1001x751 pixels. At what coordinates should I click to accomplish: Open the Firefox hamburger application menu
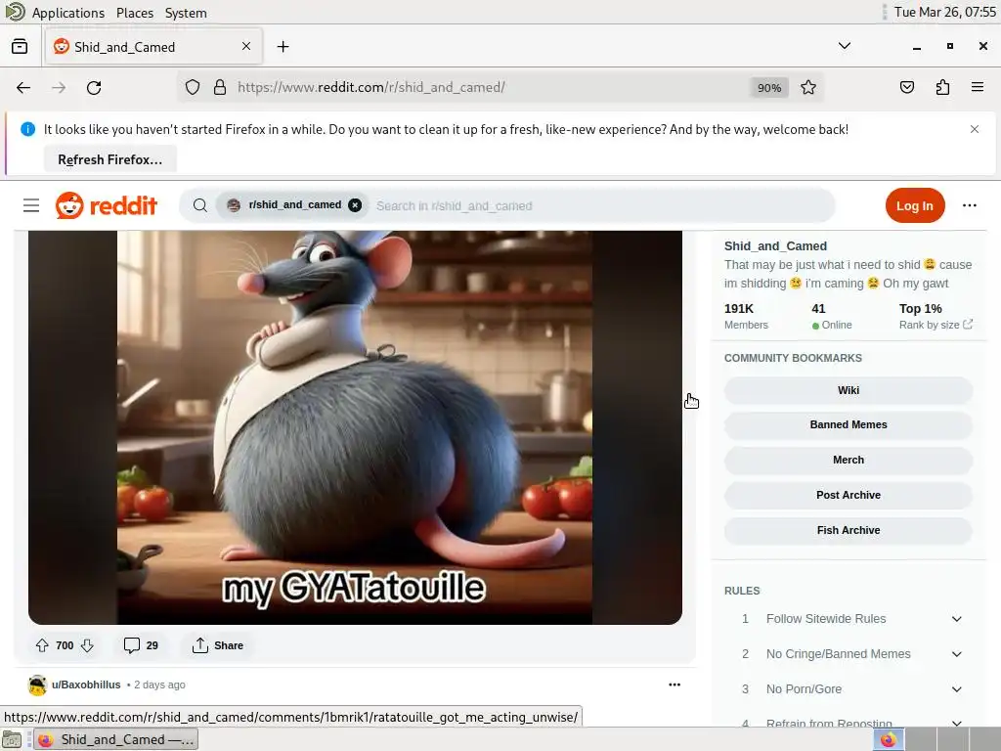(x=978, y=87)
